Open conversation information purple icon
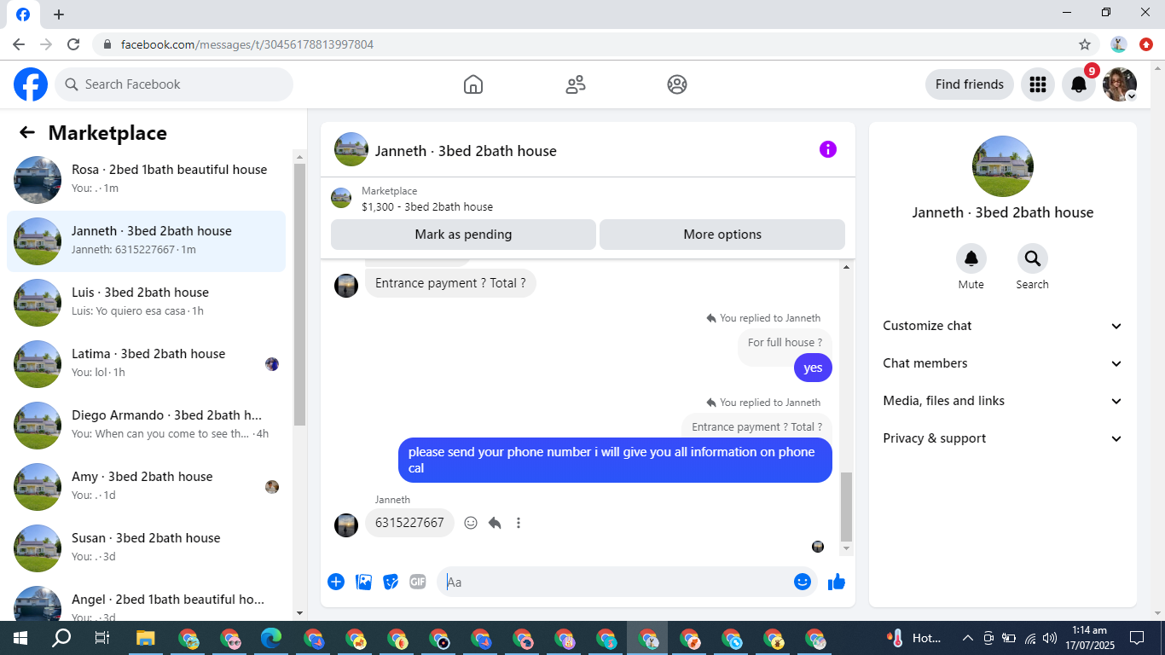This screenshot has width=1165, height=655. click(x=828, y=149)
